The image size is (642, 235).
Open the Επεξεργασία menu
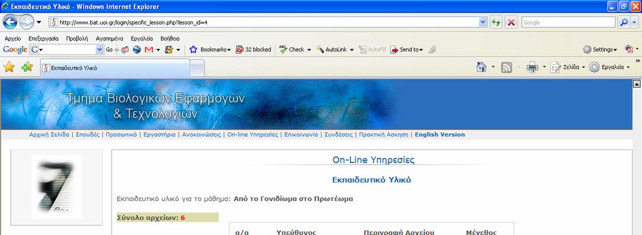(43, 39)
